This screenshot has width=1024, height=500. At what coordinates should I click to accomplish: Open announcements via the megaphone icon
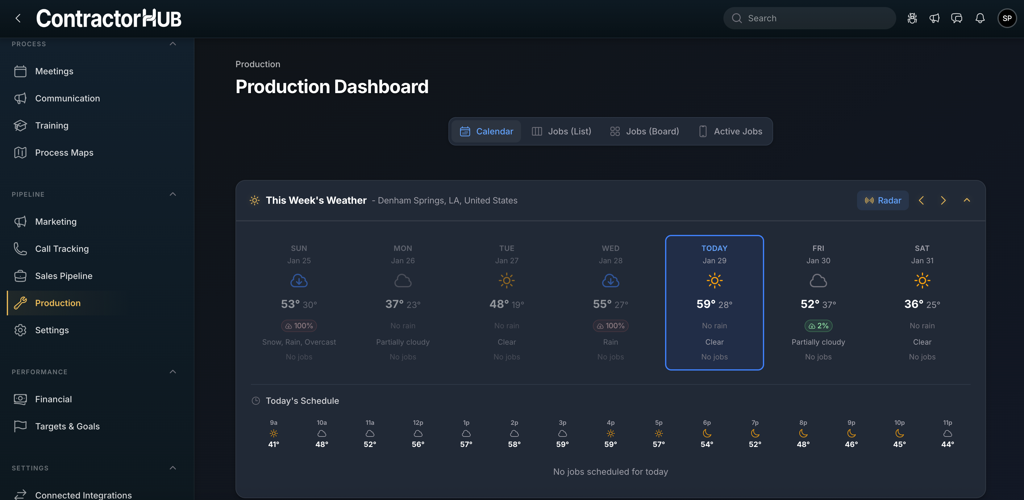click(935, 18)
